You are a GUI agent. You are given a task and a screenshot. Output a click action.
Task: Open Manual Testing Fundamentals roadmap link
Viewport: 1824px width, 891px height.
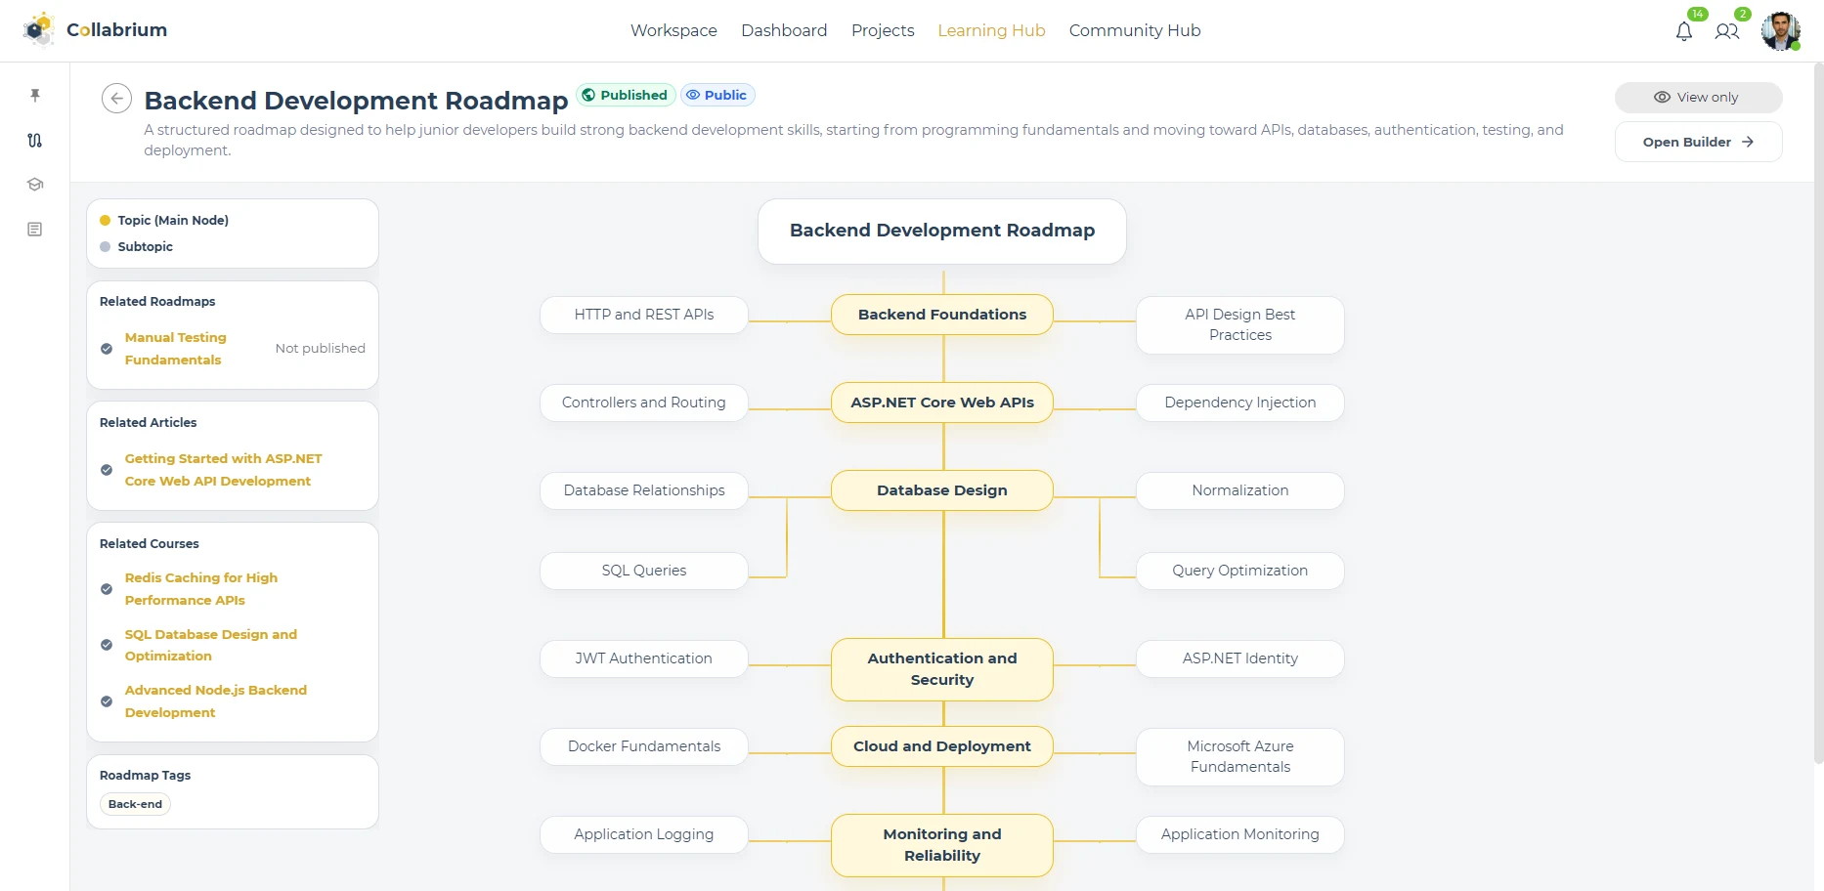[176, 349]
